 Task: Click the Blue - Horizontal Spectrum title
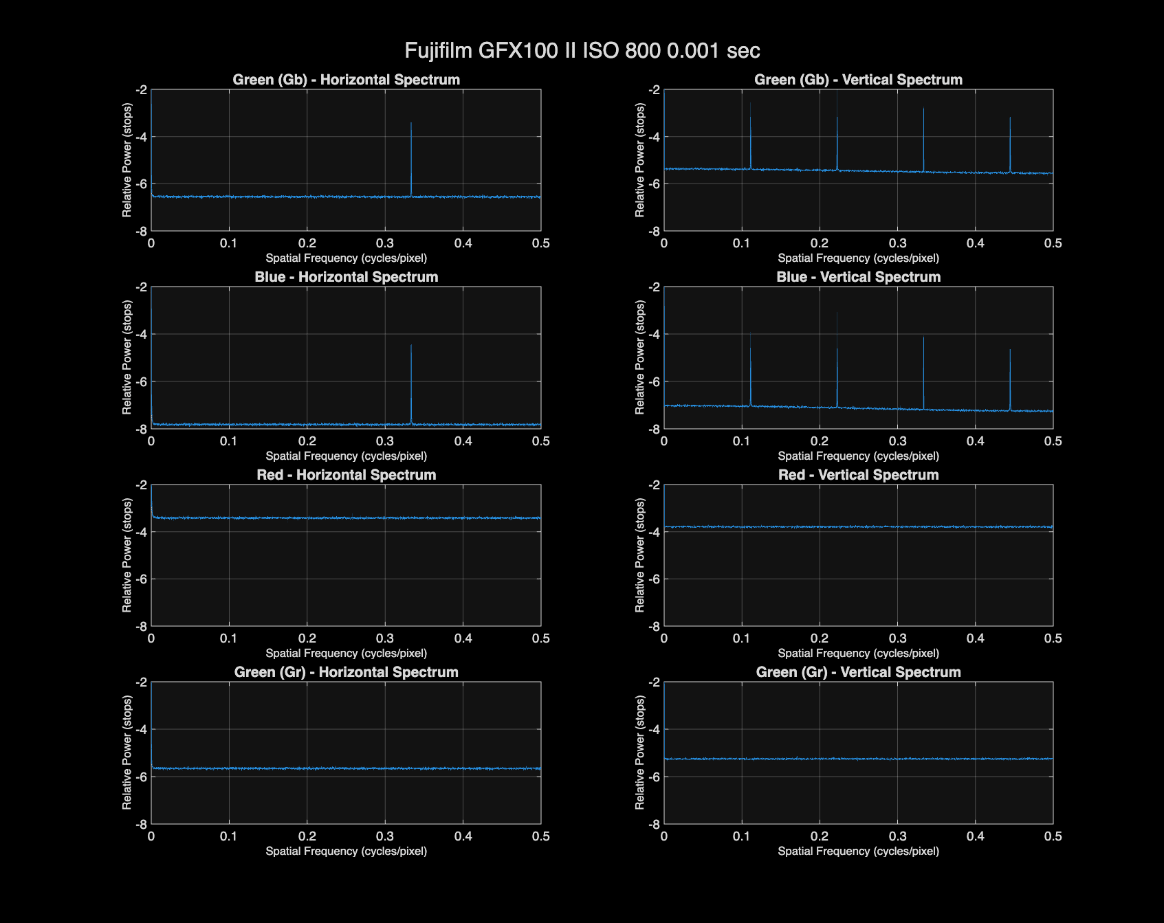346,277
